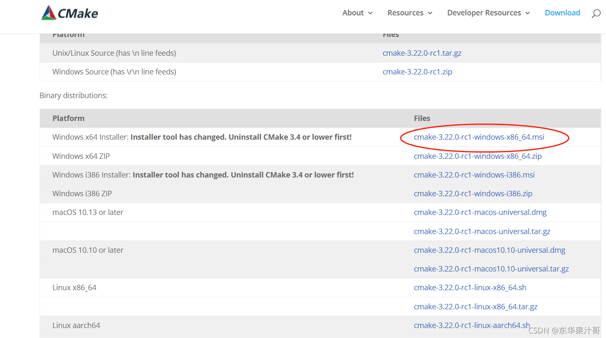Download cmake-3.22.0-rc1-linux-aarch64.sh
The height and width of the screenshot is (338, 606).
472,326
